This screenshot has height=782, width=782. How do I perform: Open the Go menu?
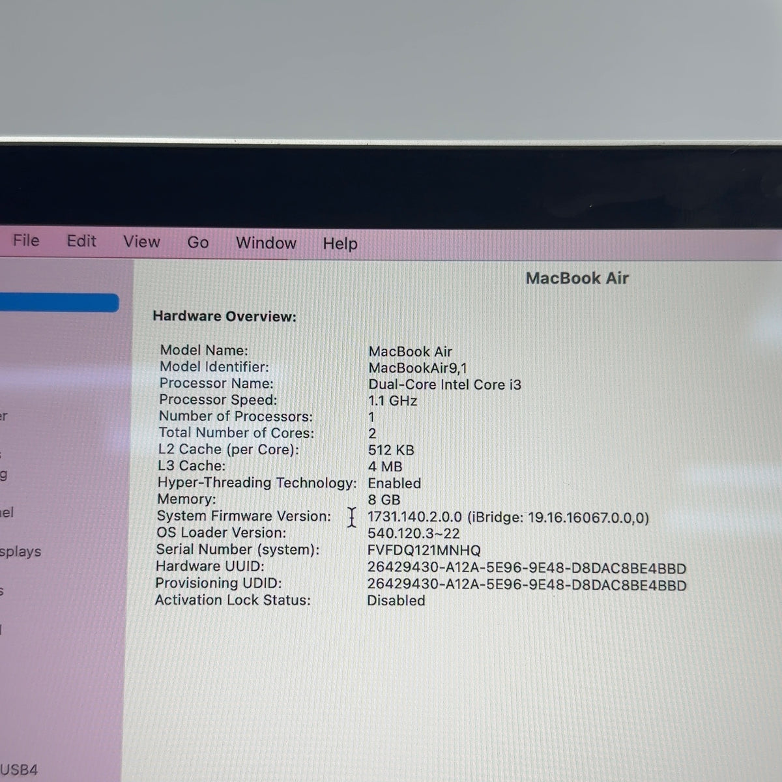tap(198, 242)
